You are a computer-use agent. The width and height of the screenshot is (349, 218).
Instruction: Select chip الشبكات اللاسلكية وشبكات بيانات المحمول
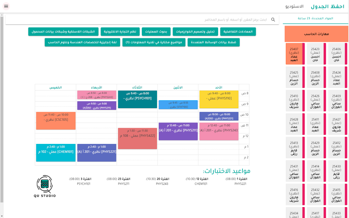coord(63,31)
